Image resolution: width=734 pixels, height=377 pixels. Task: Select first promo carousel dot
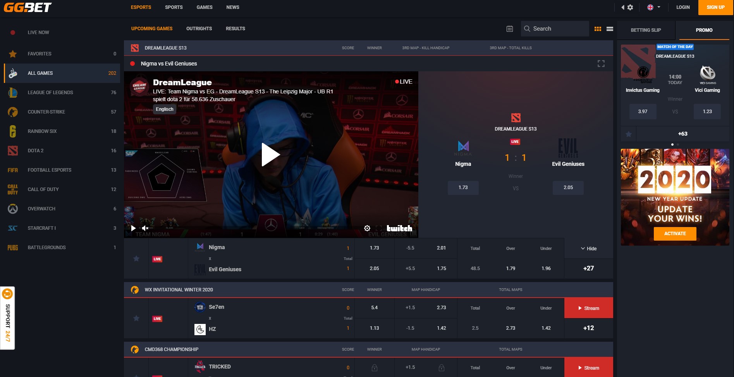pyautogui.click(x=672, y=145)
